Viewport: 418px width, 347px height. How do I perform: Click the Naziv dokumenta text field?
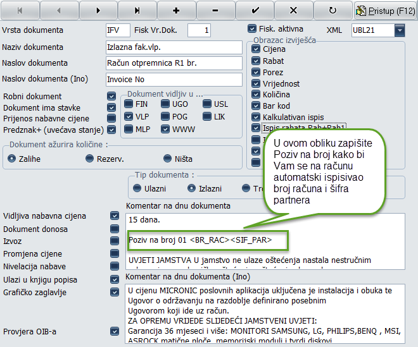click(x=174, y=47)
